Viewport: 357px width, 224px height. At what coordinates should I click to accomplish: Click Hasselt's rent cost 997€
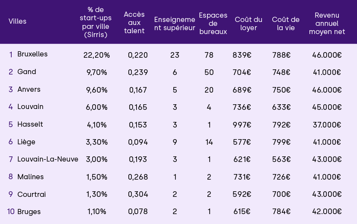click(242, 124)
